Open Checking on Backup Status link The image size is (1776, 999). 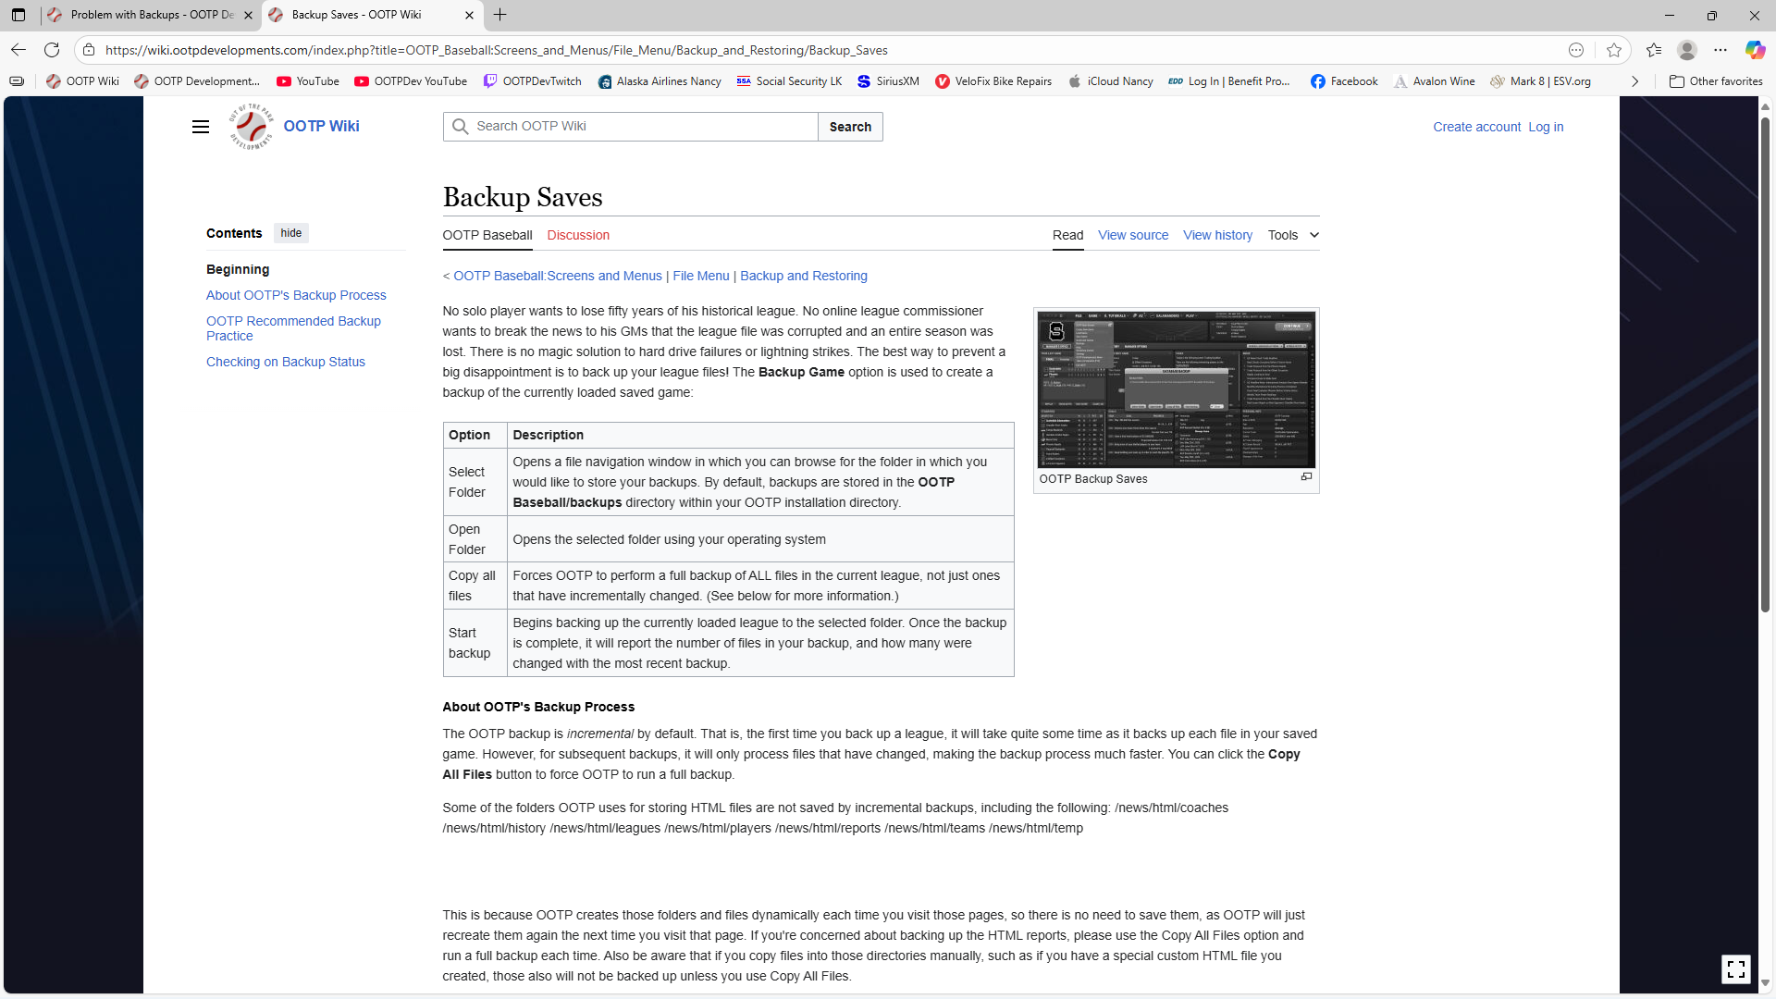285,362
